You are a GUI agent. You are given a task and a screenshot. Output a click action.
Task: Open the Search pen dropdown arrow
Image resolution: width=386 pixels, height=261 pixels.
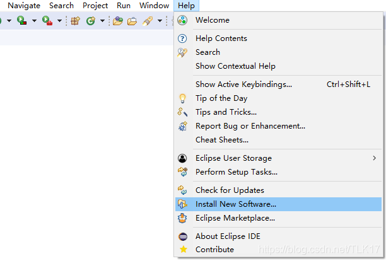tap(160, 21)
